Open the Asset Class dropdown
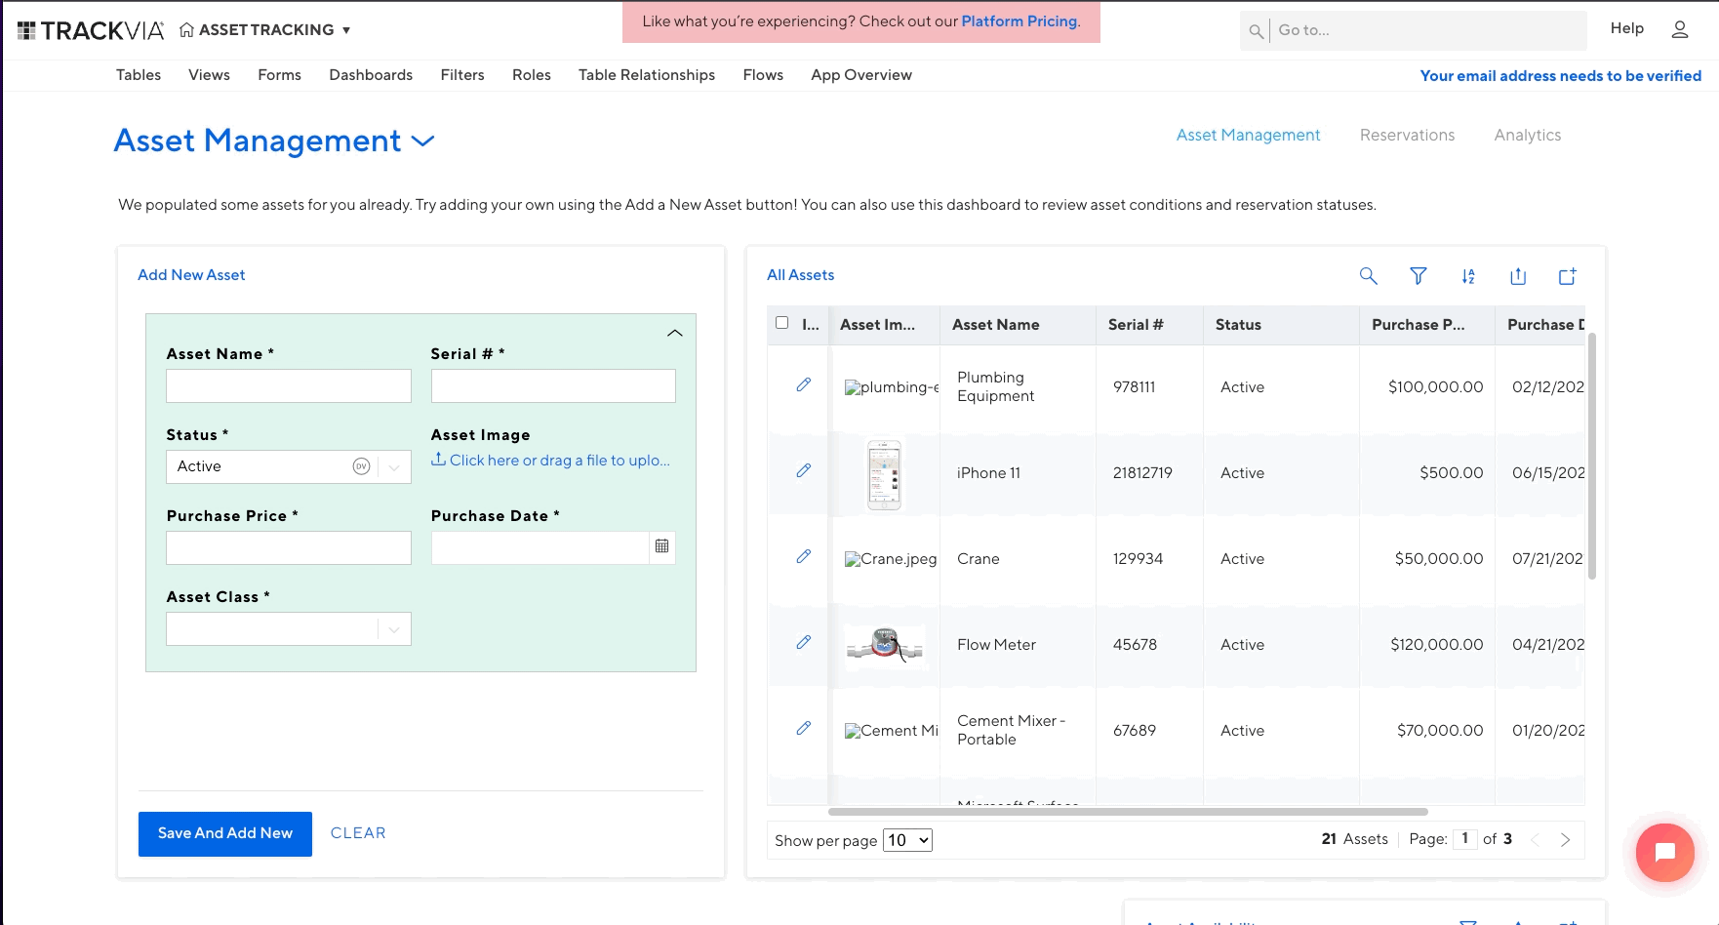The image size is (1719, 925). [x=394, y=629]
